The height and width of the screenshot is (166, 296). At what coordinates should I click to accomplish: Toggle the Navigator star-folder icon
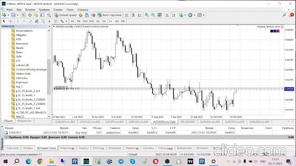click(x=36, y=15)
